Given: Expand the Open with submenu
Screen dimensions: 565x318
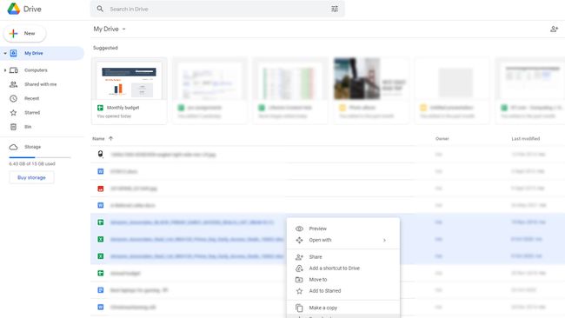Looking at the screenshot, I should 343,240.
